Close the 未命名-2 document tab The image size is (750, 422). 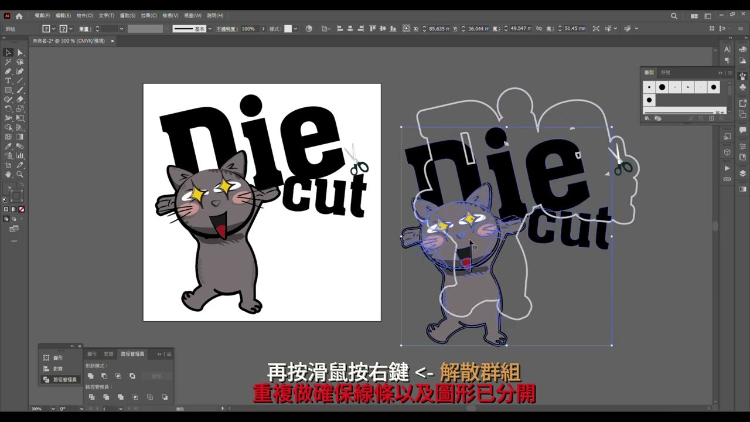[112, 41]
